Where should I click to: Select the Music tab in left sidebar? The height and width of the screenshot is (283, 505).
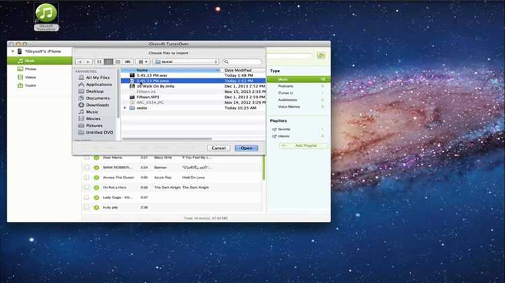click(x=40, y=60)
